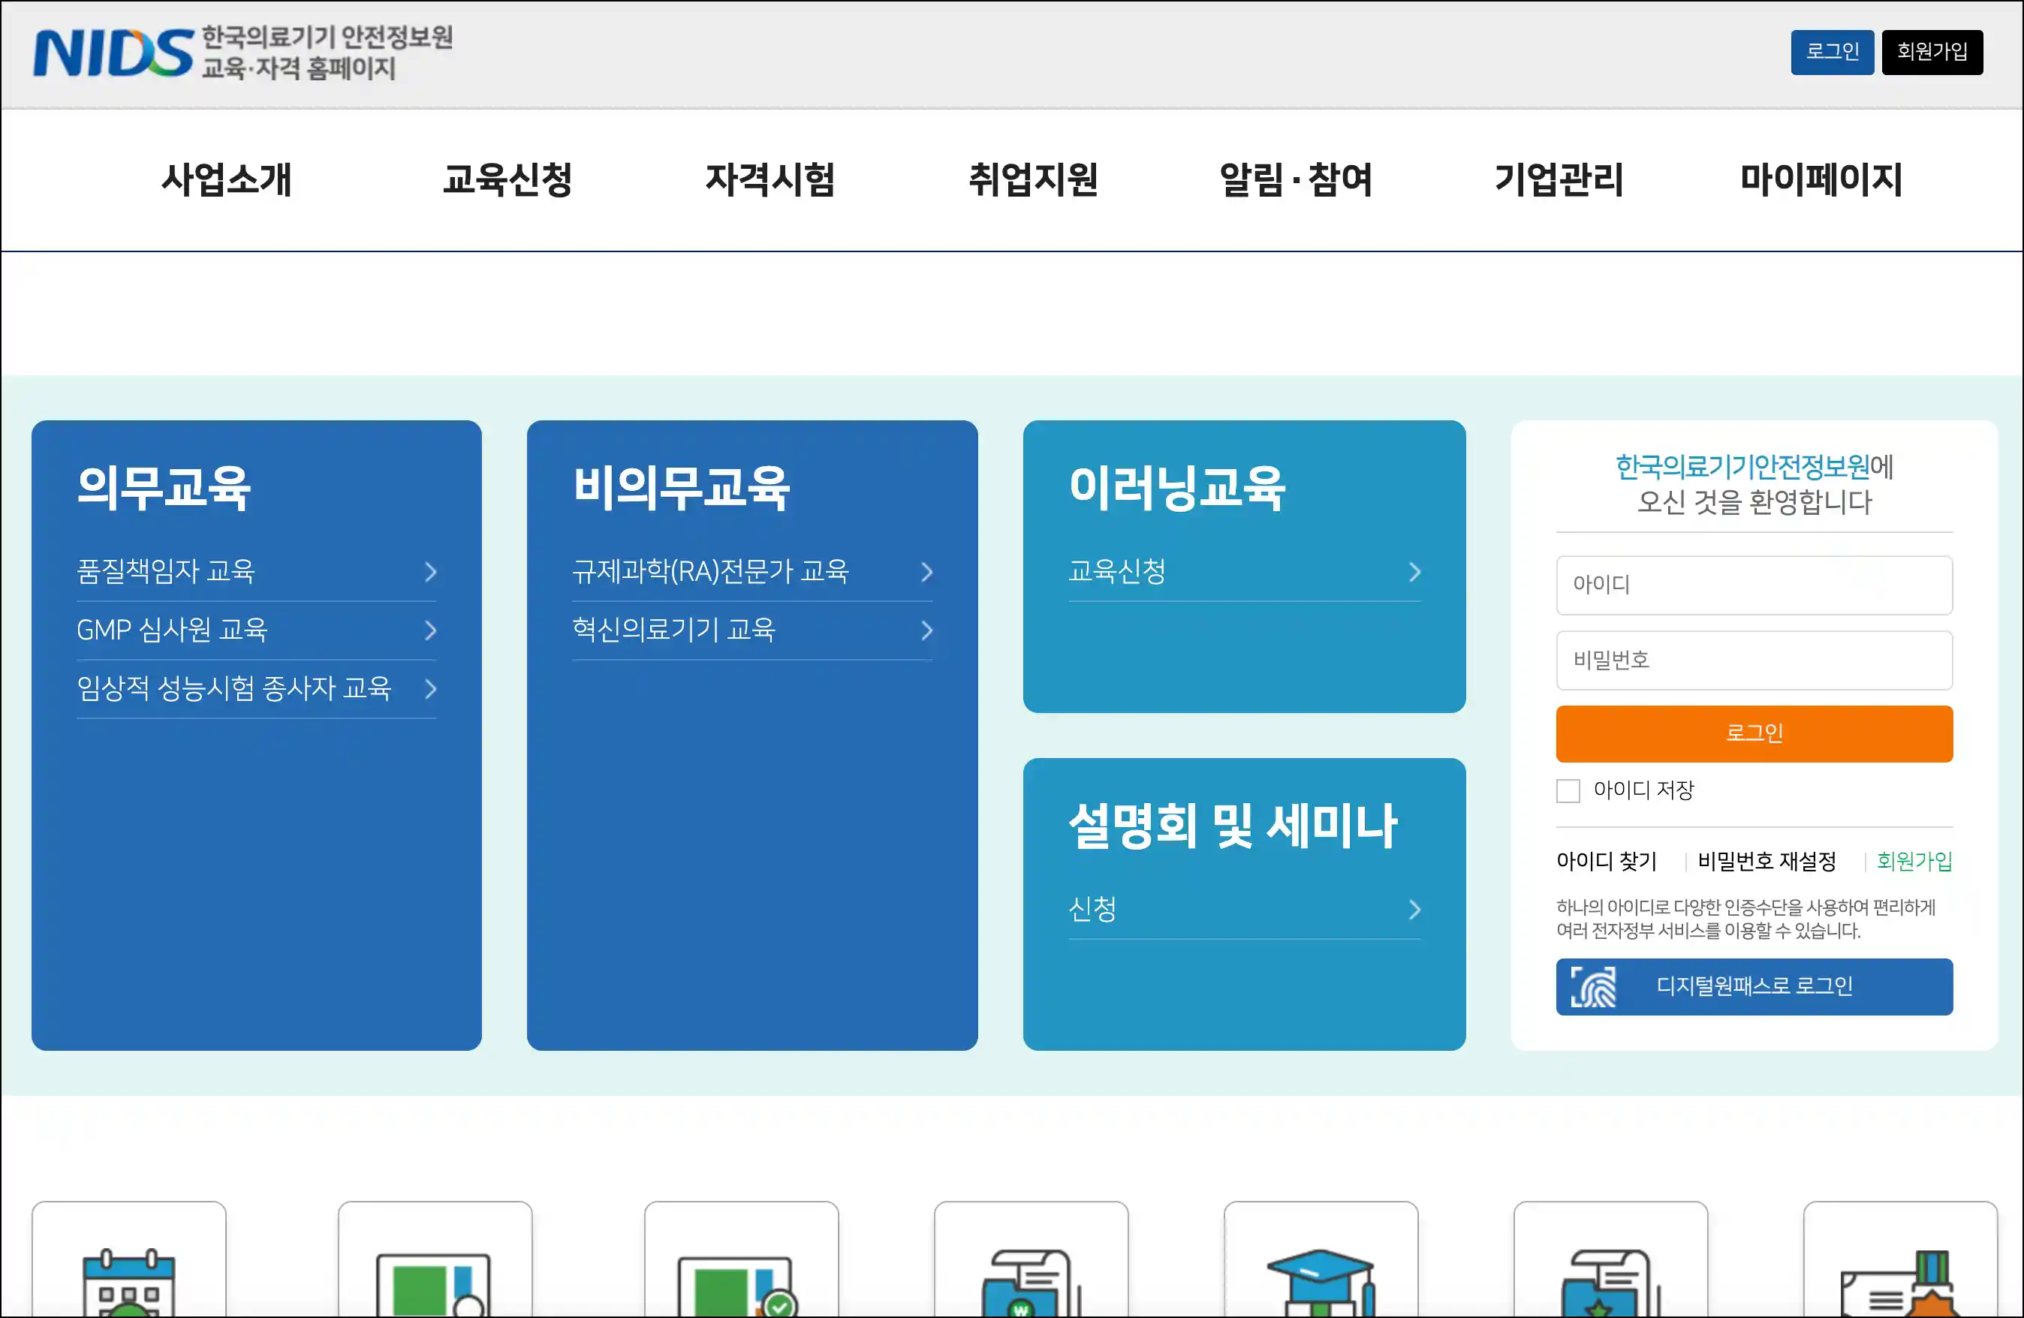
Task: Click the fingerprint icon on 디지털원패스 button
Action: (x=1594, y=986)
